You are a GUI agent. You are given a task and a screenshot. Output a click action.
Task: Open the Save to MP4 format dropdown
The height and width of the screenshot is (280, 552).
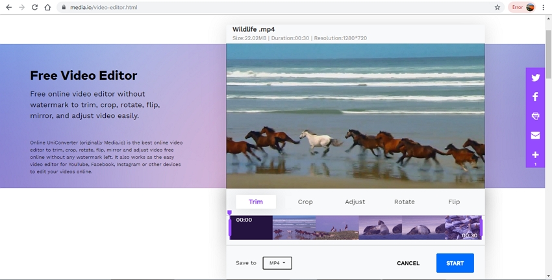coord(277,263)
